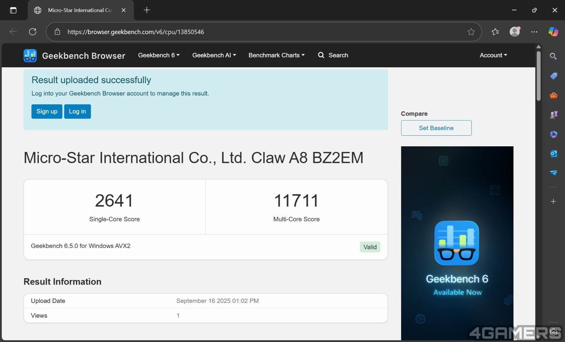The height and width of the screenshot is (342, 565).
Task: Open the Favorites list icon in the toolbar
Action: coord(495,32)
